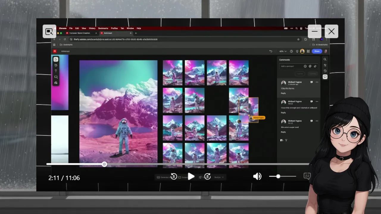
Task: Open the Chrome History menu
Action: pos(92,28)
